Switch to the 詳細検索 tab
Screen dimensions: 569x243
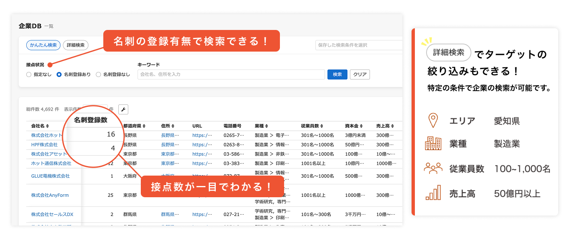(75, 45)
